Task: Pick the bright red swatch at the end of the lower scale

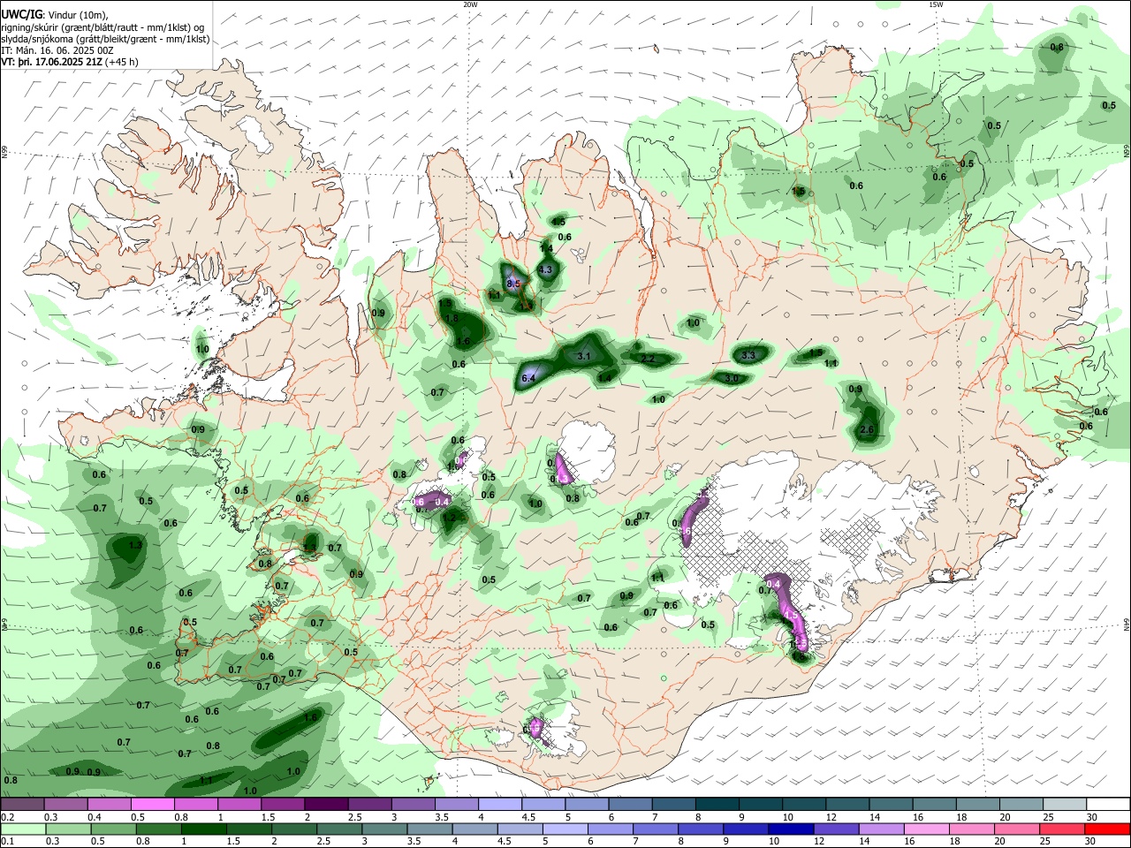Action: (1108, 829)
